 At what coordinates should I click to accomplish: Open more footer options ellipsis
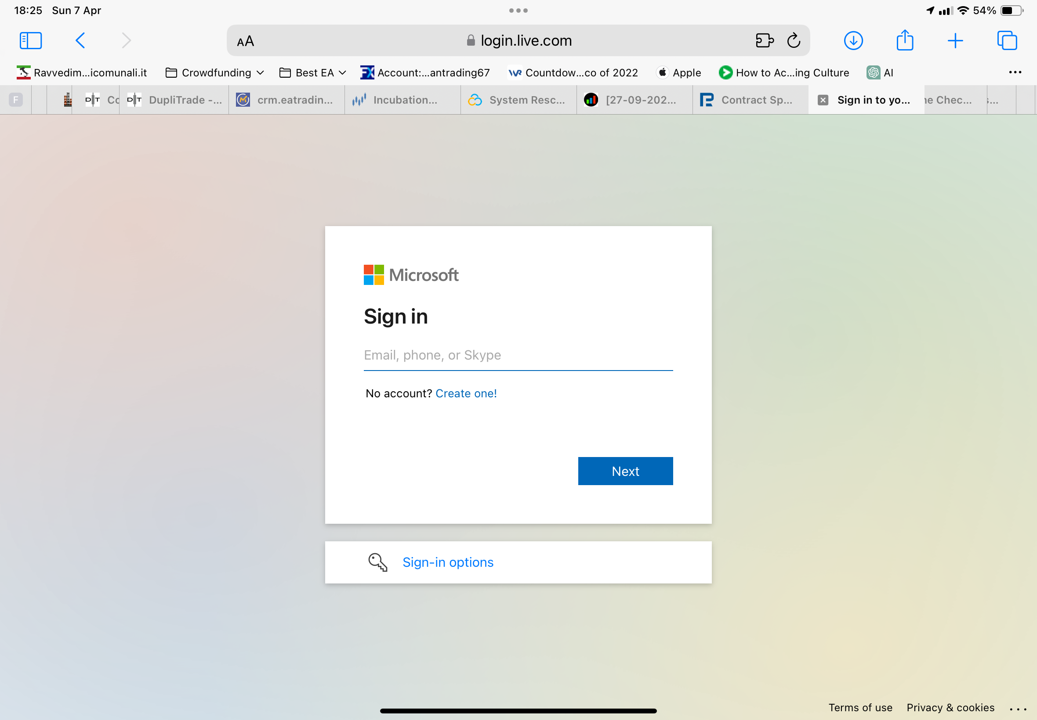[1019, 709]
